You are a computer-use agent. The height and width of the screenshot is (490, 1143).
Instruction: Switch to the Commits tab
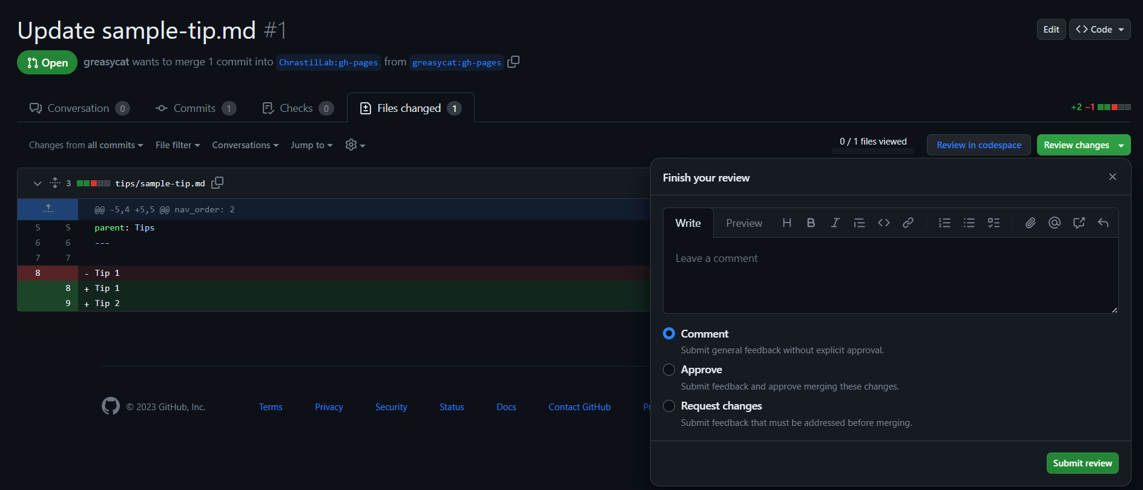[196, 108]
